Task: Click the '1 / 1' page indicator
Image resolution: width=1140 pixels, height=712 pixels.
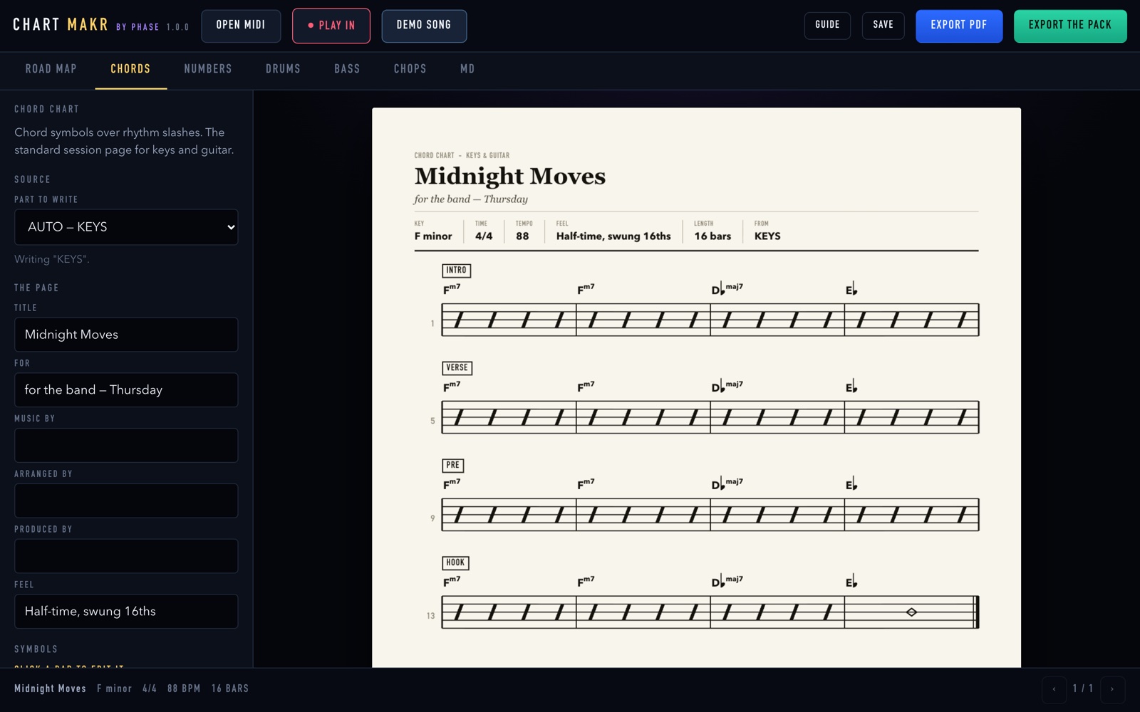Action: pyautogui.click(x=1083, y=689)
